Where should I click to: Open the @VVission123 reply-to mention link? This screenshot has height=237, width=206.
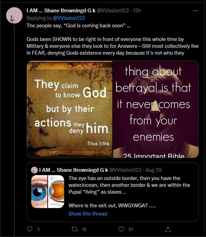(x=69, y=18)
